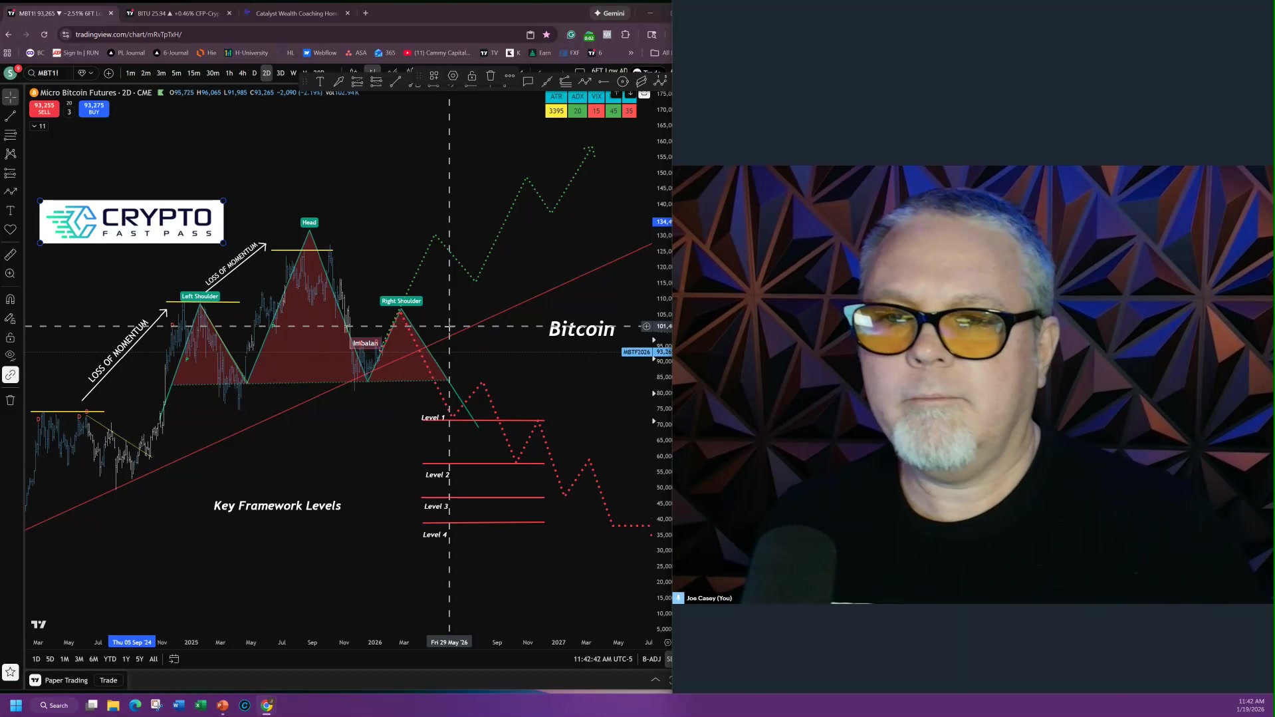Select the Text tool in the left sidebar
The width and height of the screenshot is (1275, 717).
[x=11, y=211]
